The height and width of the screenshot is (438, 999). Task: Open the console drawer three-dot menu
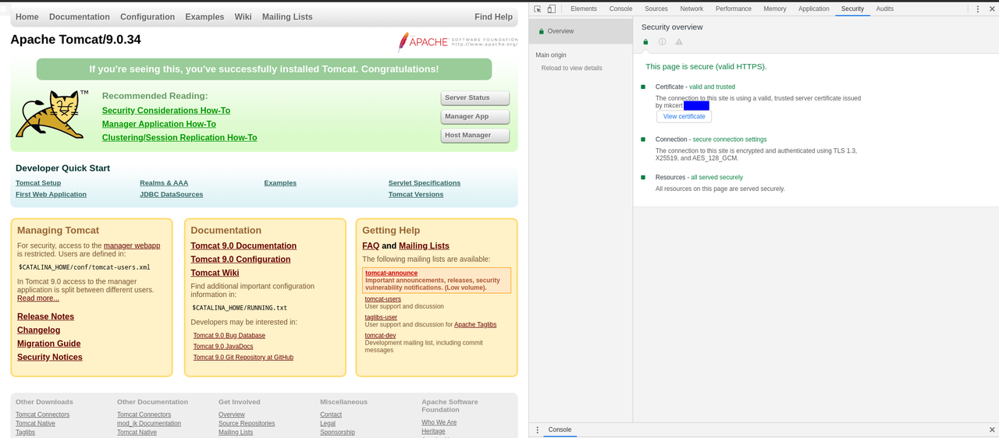click(x=537, y=429)
